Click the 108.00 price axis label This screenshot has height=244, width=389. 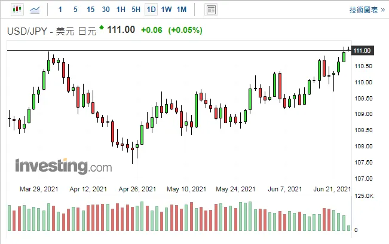[x=363, y=146]
